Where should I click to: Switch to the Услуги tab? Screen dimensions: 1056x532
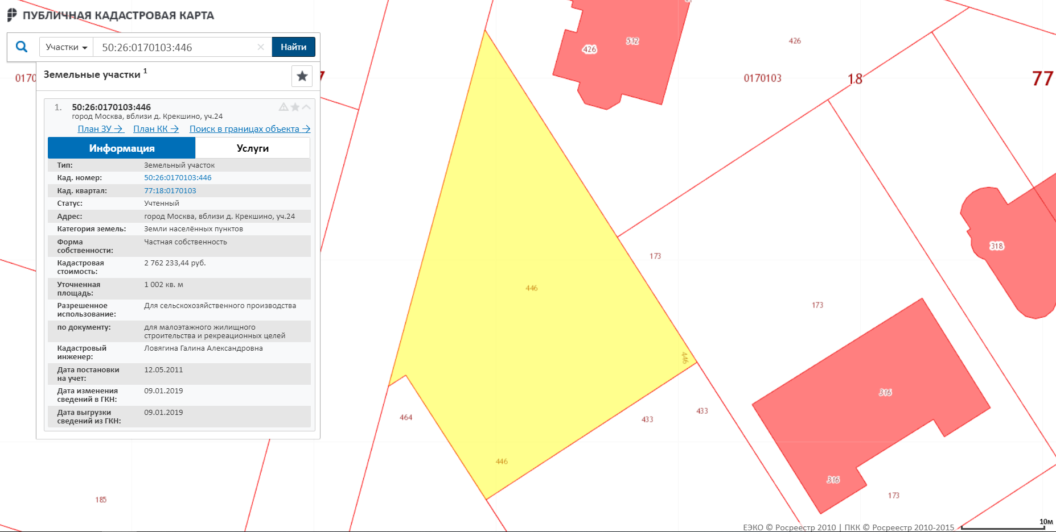[252, 148]
